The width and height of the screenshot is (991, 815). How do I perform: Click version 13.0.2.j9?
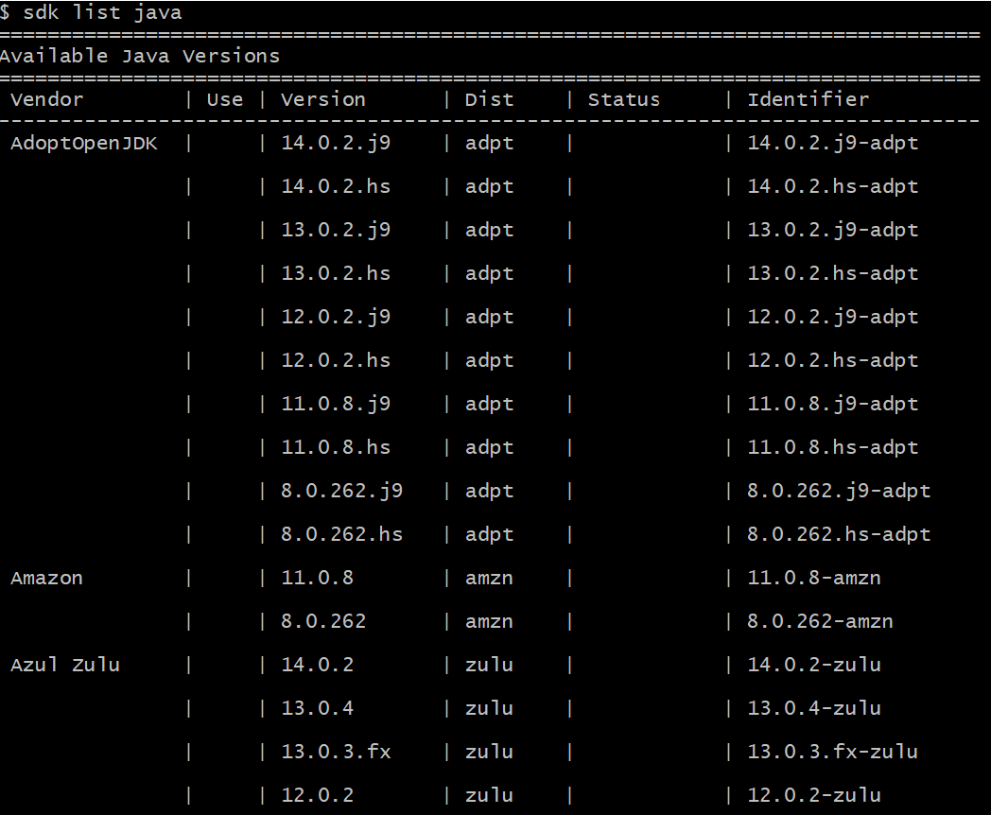pyautogui.click(x=336, y=230)
